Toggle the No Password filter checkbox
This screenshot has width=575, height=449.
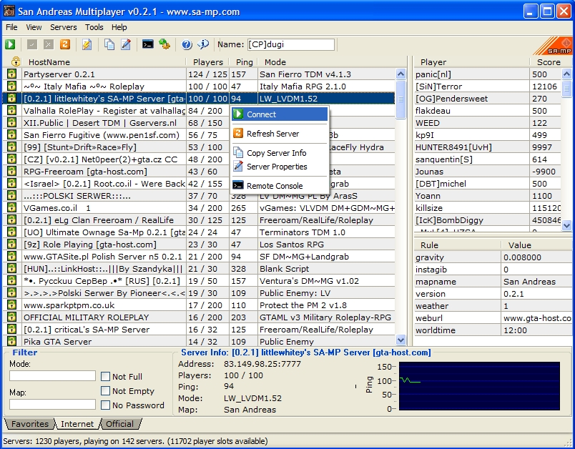[x=106, y=405]
